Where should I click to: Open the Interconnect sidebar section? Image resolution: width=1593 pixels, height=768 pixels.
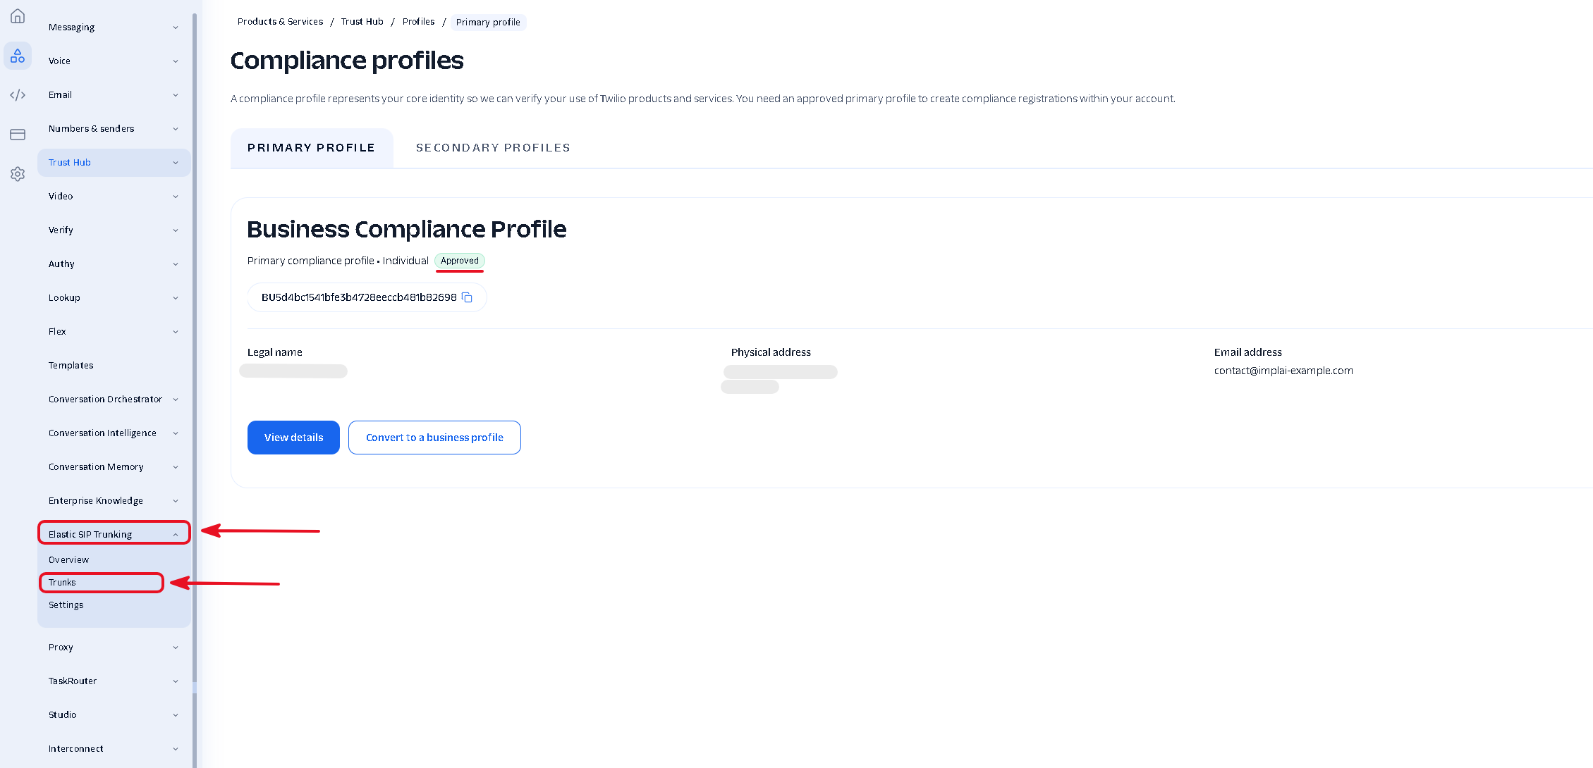114,749
